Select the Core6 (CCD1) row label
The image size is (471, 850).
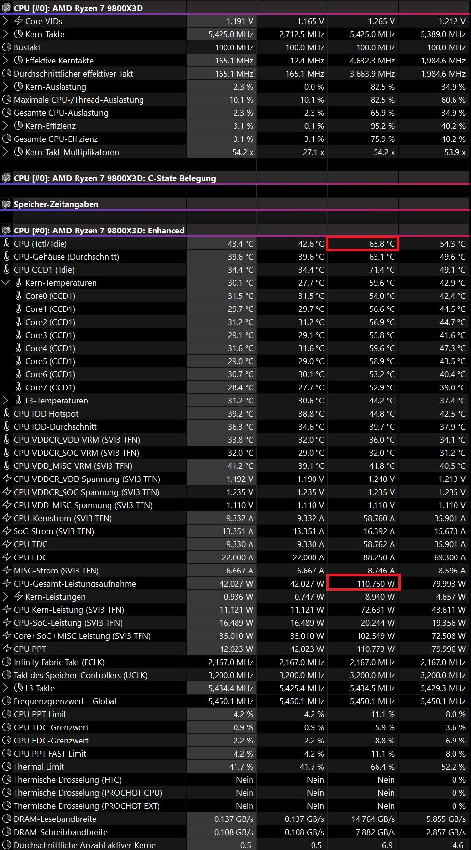tap(50, 374)
